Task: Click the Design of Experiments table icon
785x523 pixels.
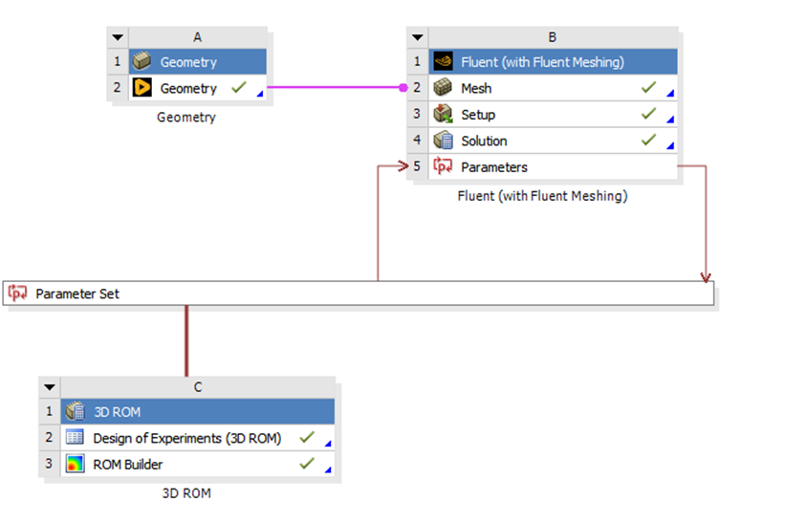Action: tap(75, 438)
